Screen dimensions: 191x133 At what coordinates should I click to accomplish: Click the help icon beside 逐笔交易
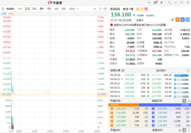(x=123, y=70)
